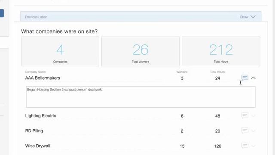Click RD Piling total hours 20

218,131
